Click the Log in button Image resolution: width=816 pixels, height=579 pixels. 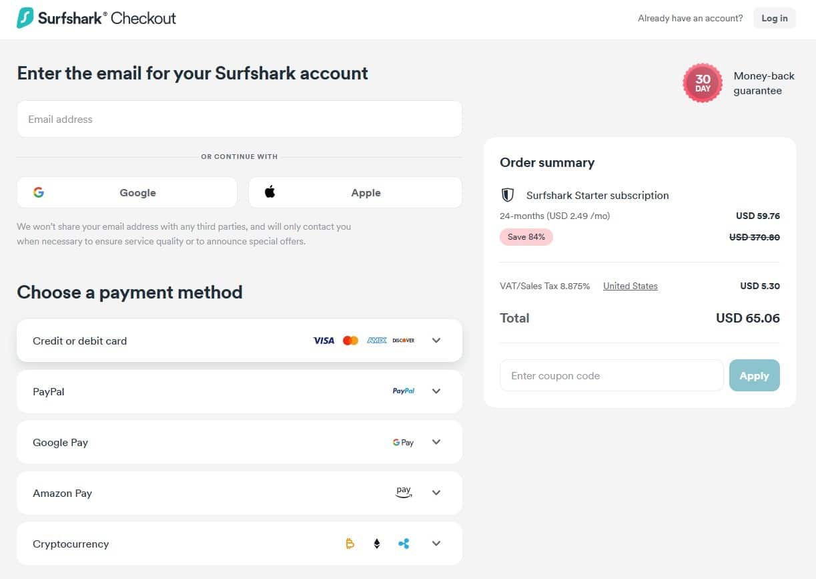coord(775,18)
